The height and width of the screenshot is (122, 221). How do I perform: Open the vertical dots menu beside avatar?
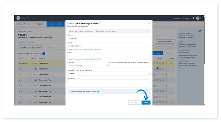[201, 18]
